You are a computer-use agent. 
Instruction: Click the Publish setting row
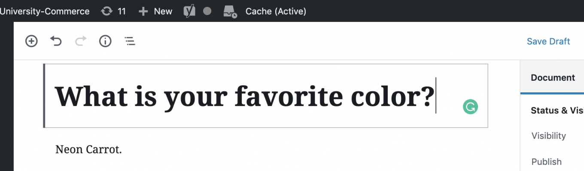(552, 162)
